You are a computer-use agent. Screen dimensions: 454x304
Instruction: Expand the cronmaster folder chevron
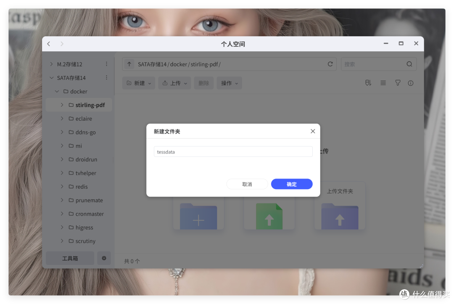[x=62, y=214]
